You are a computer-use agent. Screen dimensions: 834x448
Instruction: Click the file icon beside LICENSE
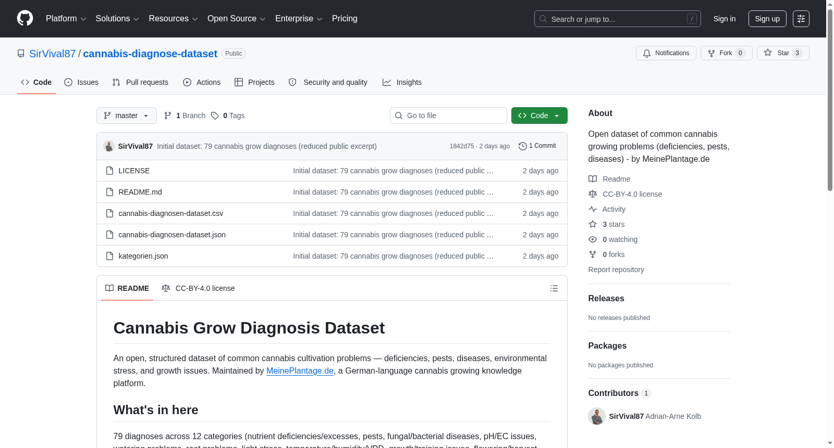109,171
